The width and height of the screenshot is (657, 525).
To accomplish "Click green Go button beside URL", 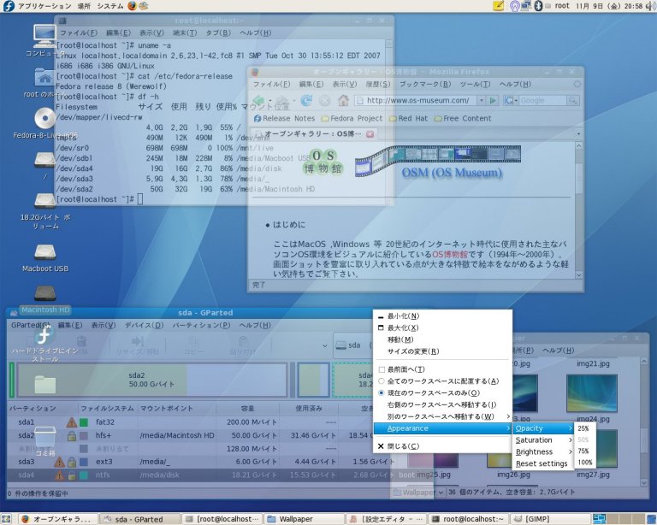I will [493, 101].
